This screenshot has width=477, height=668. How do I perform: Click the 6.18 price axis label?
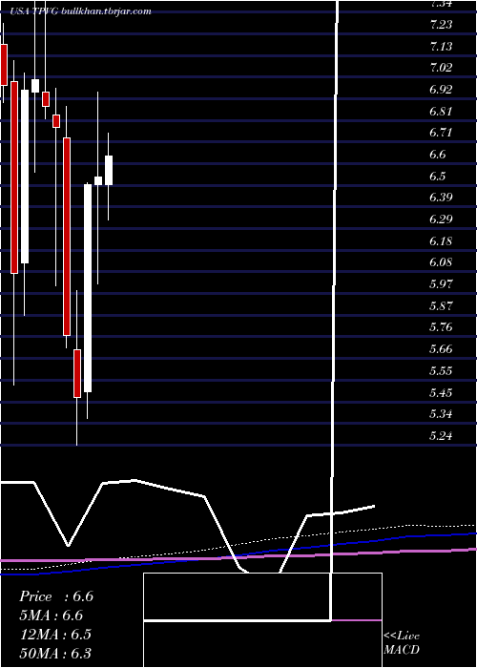[x=441, y=241]
